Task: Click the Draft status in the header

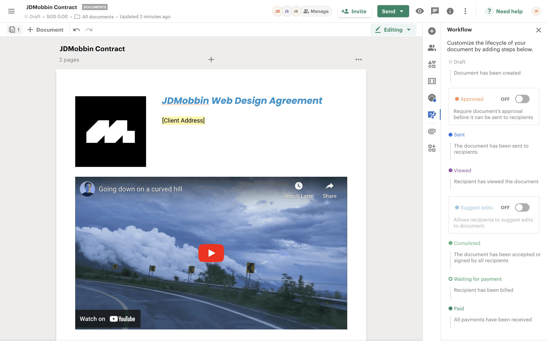Action: pyautogui.click(x=32, y=17)
